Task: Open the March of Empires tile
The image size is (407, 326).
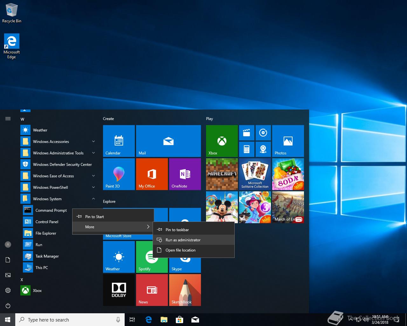Action: tap(288, 207)
